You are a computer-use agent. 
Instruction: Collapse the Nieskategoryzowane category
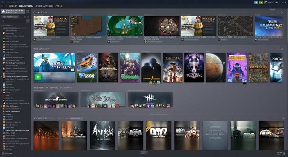coord(1,28)
